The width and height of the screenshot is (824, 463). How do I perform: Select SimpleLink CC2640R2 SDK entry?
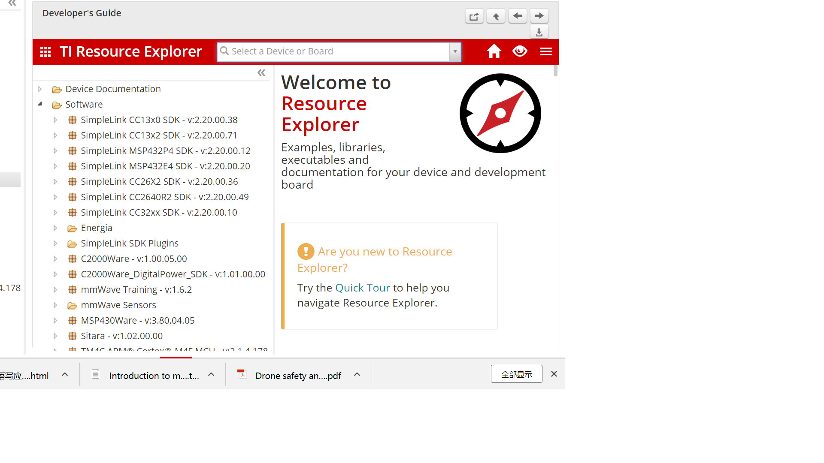point(165,197)
